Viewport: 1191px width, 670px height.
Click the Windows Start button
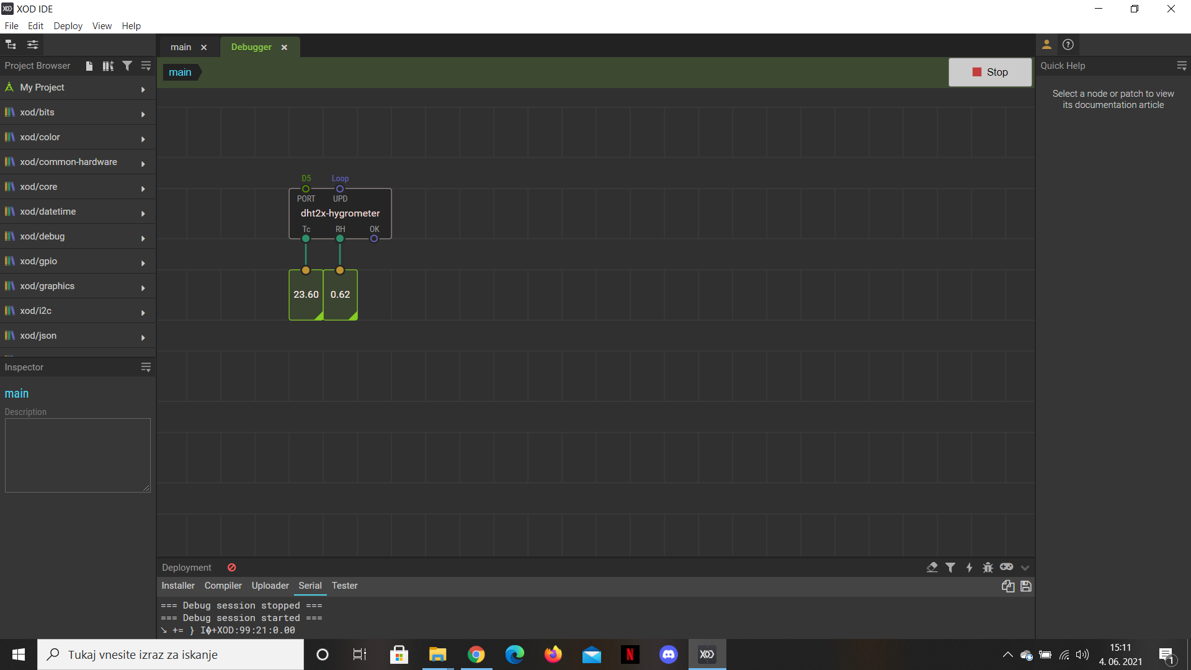[x=19, y=654]
